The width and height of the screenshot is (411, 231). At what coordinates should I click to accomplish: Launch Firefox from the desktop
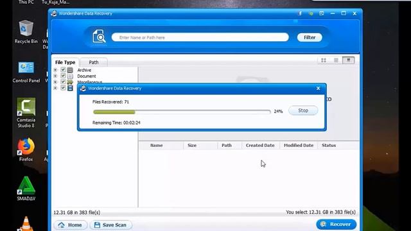pyautogui.click(x=26, y=150)
